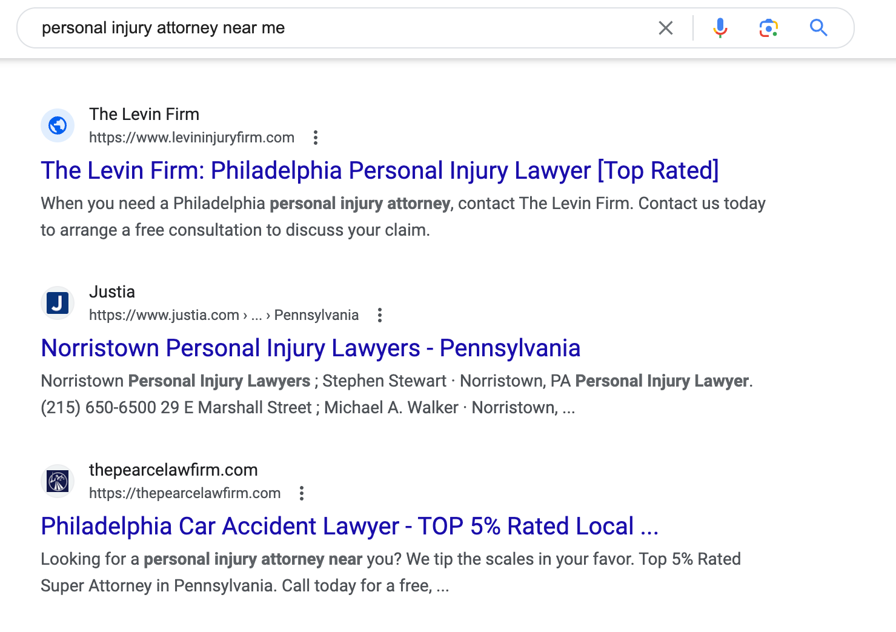This screenshot has height=632, width=896.
Task: Click the blue magnifying glass search icon
Action: pos(818,27)
